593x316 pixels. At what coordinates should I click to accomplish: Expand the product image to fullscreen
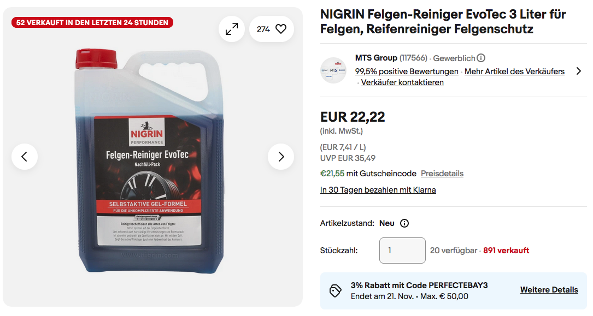pos(232,29)
